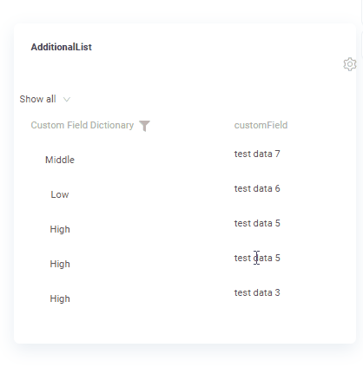Click the Custom Field Dictionary filter icon
Screen dimensions: 363x387
click(x=144, y=126)
